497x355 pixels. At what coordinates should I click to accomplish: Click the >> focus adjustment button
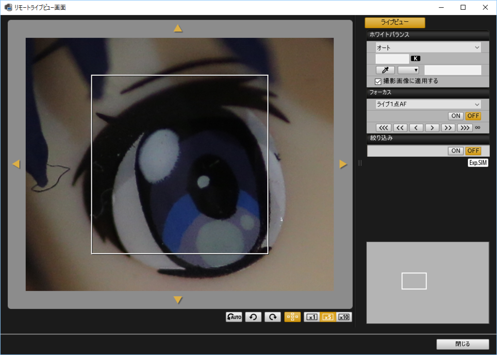448,128
